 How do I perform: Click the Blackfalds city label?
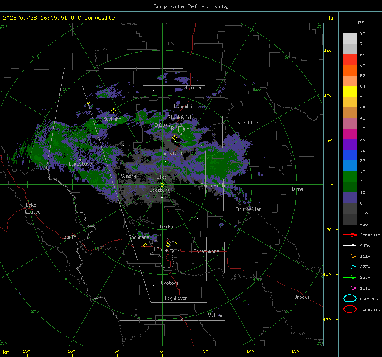click(180, 118)
